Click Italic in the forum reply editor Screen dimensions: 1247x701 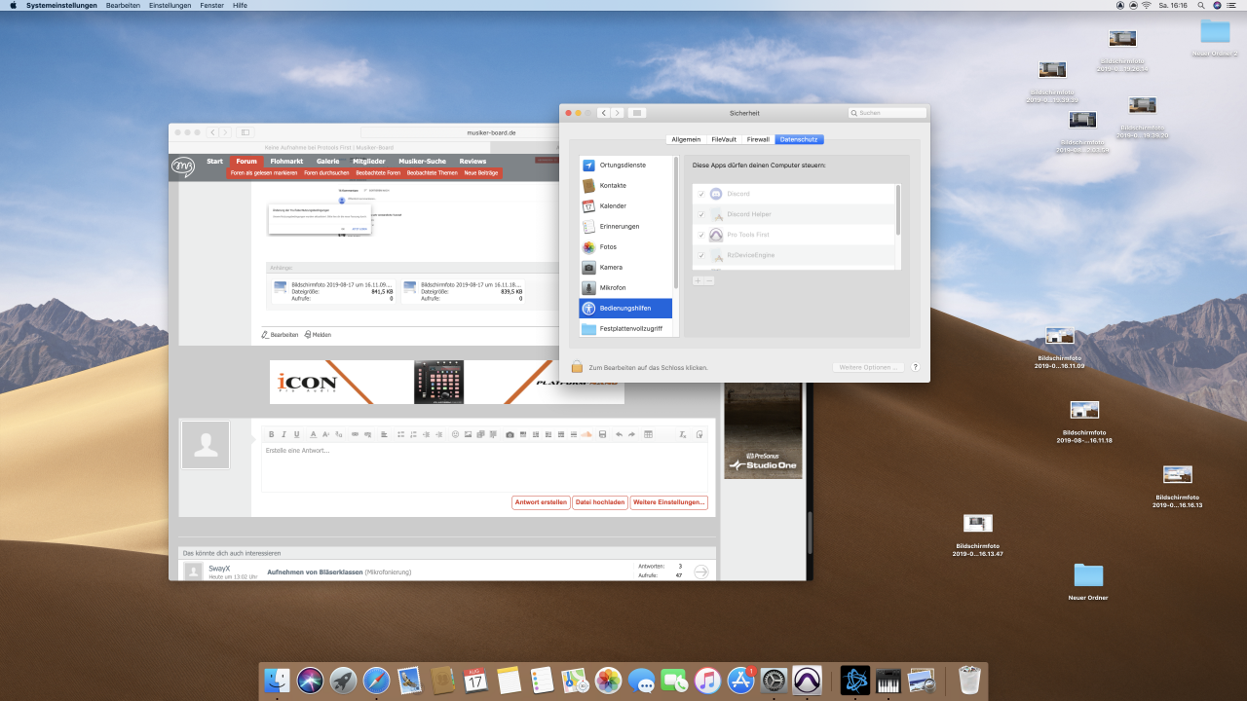(283, 434)
